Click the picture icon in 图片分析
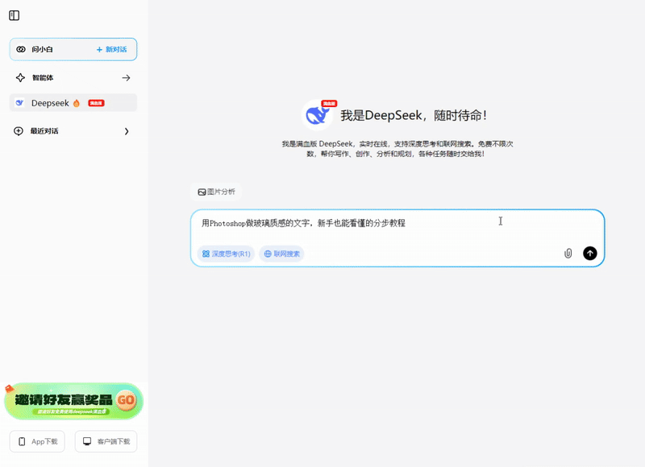The image size is (645, 467). (202, 192)
